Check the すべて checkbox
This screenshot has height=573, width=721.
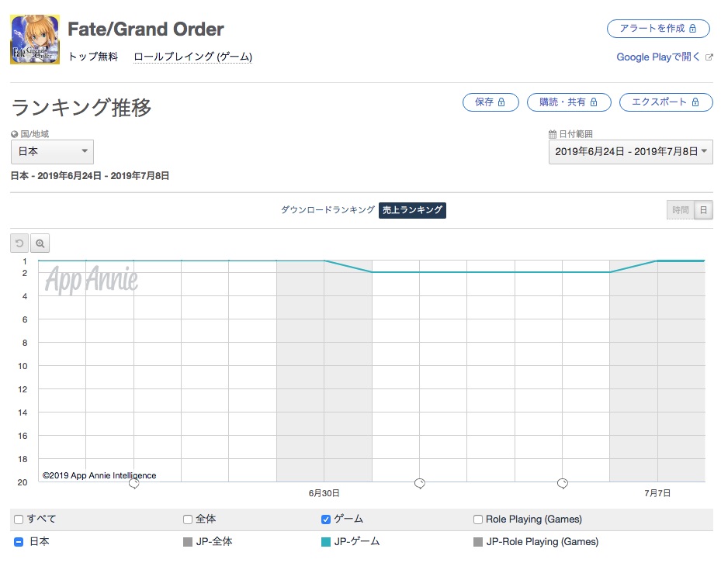[x=19, y=519]
